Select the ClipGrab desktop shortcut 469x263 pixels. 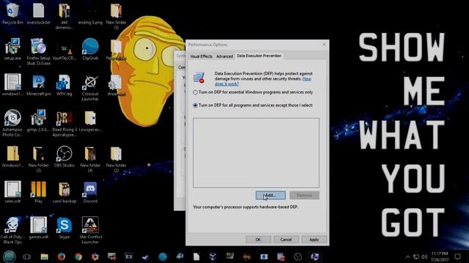(90, 49)
